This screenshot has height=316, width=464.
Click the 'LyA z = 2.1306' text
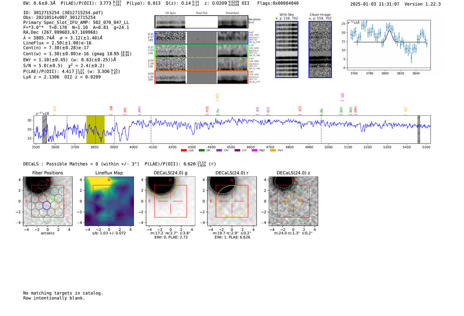coord(41,77)
